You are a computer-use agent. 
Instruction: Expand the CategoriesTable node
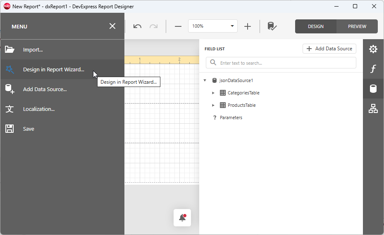(x=213, y=93)
